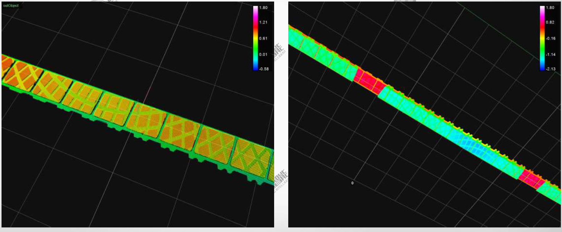562x232 pixels.
Task: Click the -2.13 minimum on right legend
Action: coord(550,69)
